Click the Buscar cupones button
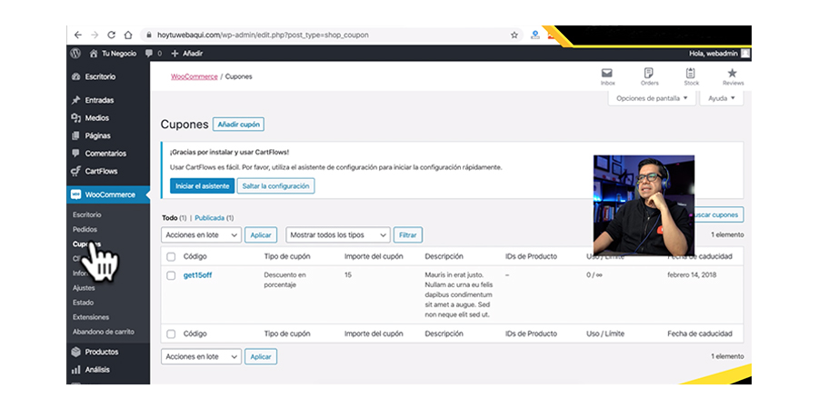 coord(718,214)
